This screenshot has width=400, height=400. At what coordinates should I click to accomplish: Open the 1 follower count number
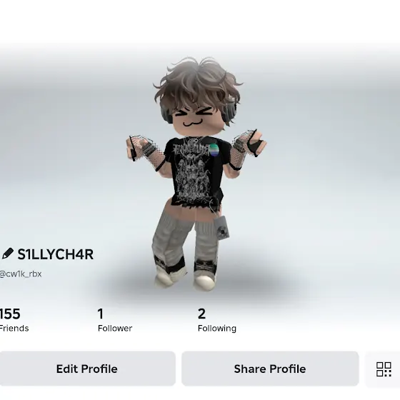(101, 314)
